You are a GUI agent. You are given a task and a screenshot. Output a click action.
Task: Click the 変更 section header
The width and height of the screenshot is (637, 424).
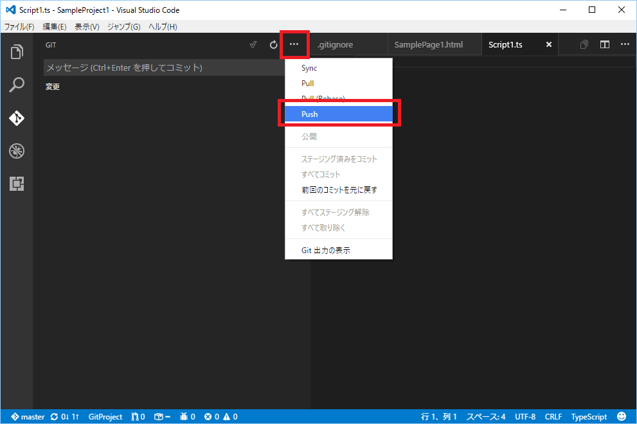(x=53, y=87)
